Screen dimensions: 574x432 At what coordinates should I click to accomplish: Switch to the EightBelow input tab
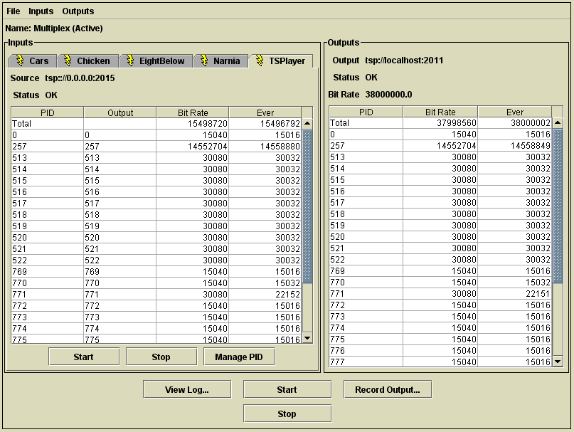[156, 60]
